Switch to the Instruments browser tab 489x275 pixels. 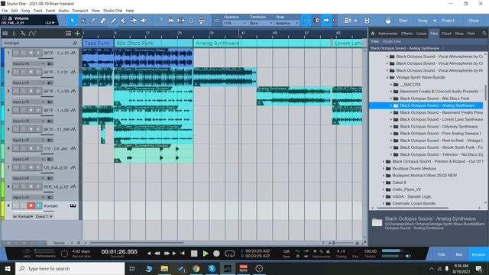pyautogui.click(x=387, y=34)
